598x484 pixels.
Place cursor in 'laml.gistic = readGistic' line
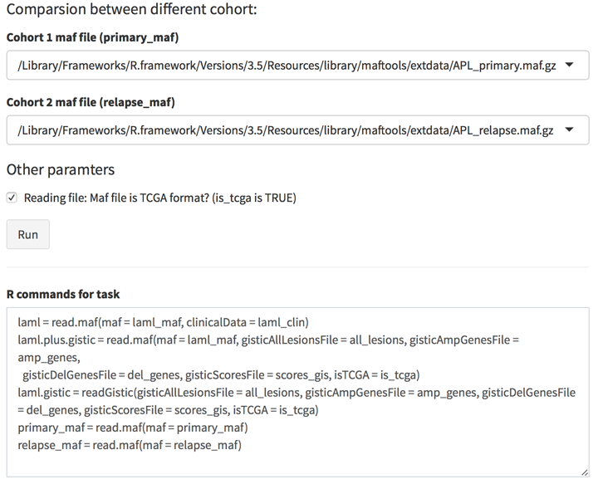297,393
